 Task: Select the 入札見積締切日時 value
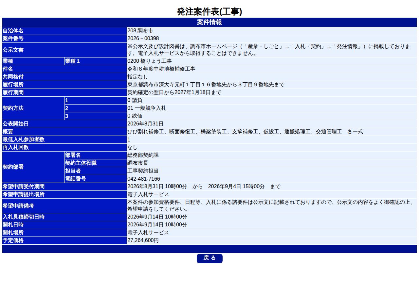point(157,217)
